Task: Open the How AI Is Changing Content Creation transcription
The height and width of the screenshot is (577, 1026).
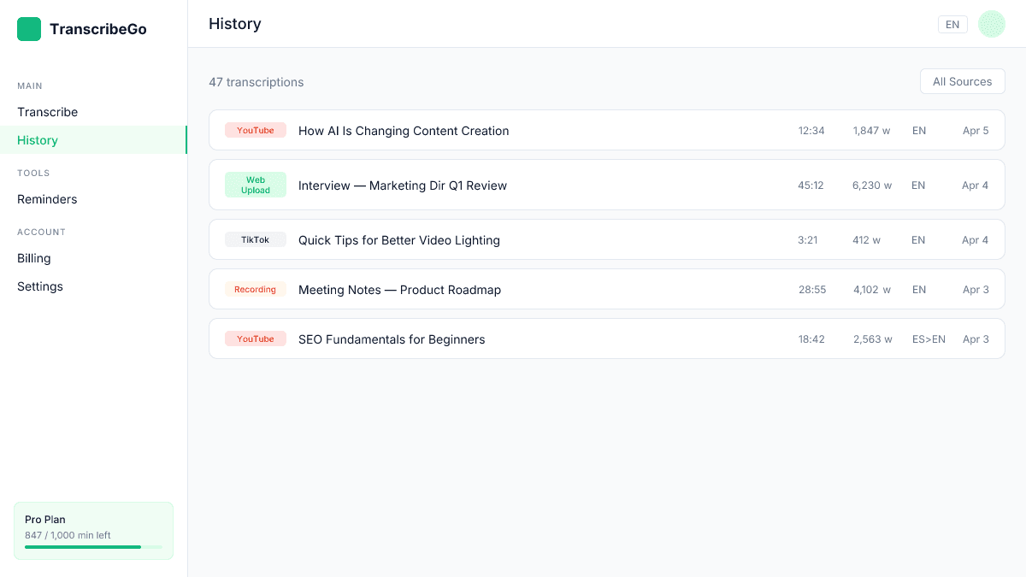Action: point(403,130)
